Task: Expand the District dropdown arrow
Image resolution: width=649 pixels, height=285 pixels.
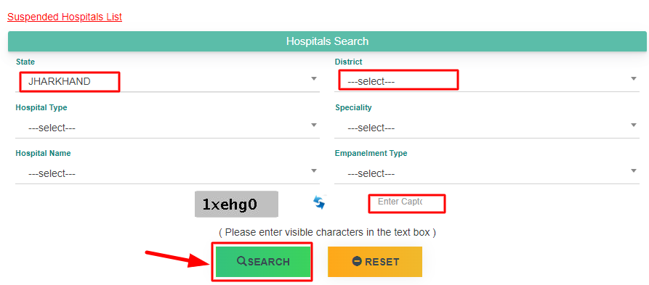Action: tap(633, 78)
